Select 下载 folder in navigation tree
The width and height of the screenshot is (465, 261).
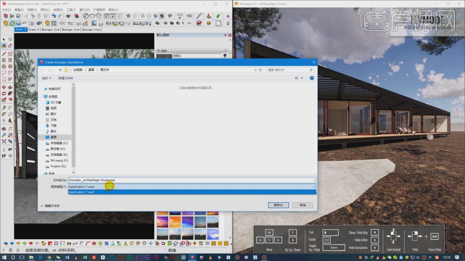click(x=53, y=126)
